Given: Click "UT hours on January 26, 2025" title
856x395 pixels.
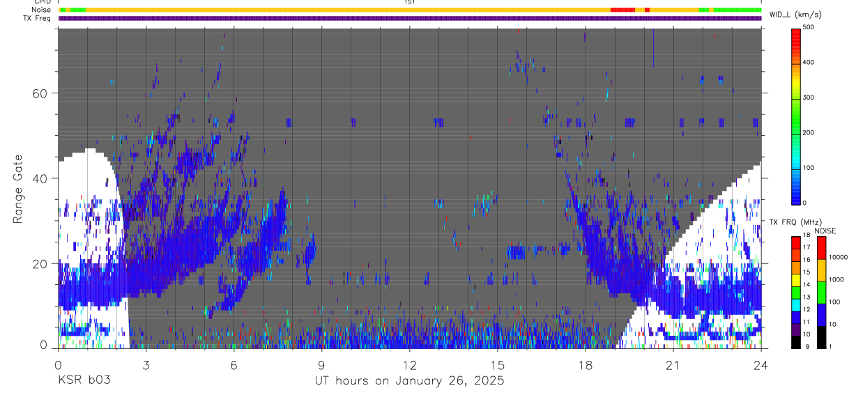Looking at the screenshot, I should (408, 381).
